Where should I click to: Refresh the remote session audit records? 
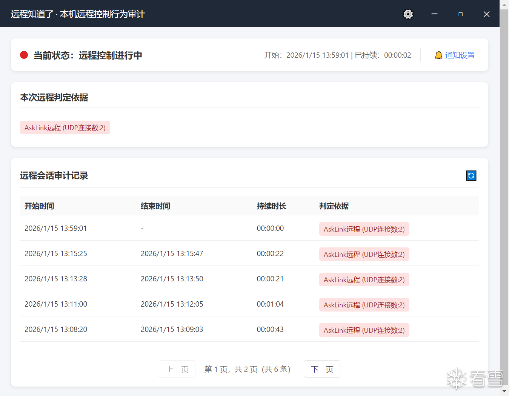471,175
